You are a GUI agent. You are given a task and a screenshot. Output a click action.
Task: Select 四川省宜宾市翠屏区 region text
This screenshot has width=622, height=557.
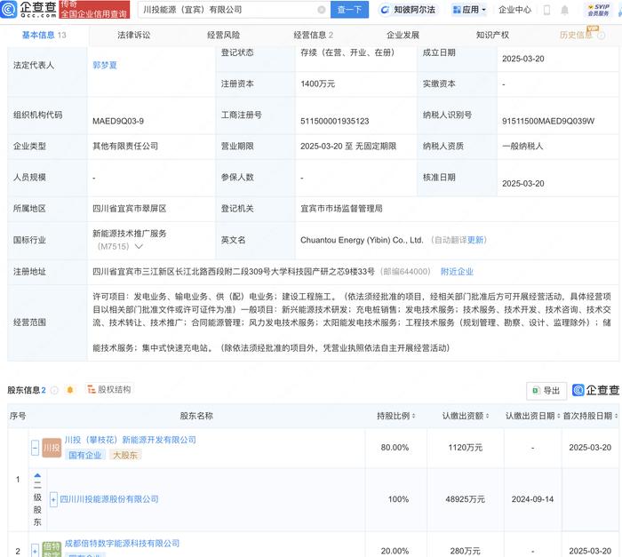coord(130,209)
